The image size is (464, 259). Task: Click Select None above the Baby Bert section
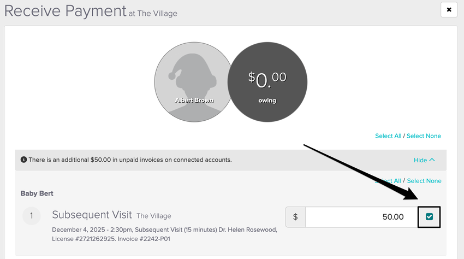424,181
